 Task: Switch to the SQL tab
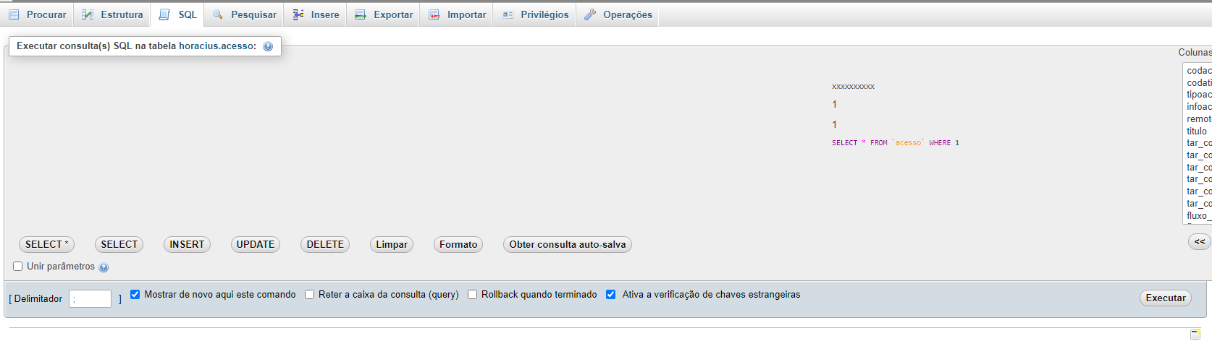click(178, 14)
